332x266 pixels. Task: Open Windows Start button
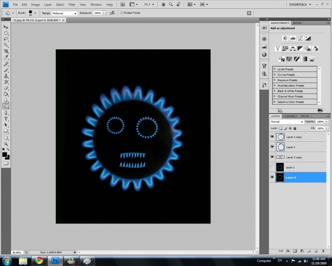tap(7, 260)
